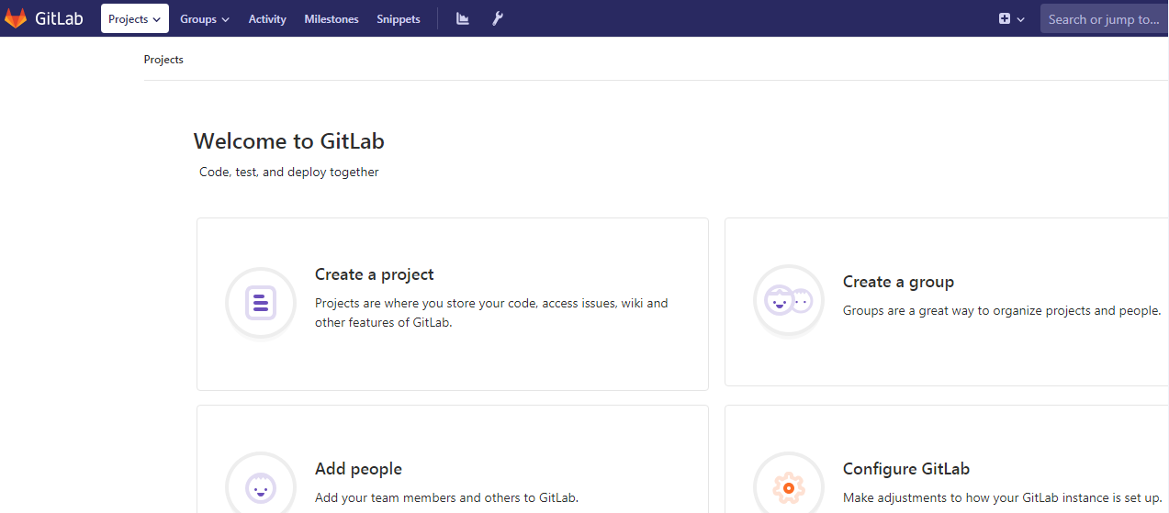
Task: Click the plus icon for new item
Action: (1005, 18)
